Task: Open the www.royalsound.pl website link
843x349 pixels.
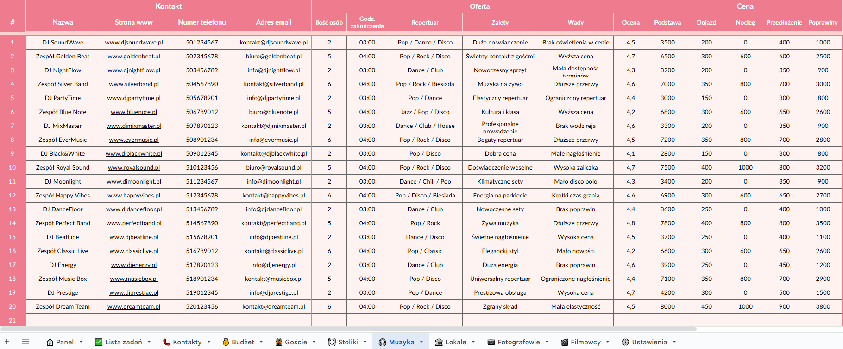Action: [x=133, y=167]
